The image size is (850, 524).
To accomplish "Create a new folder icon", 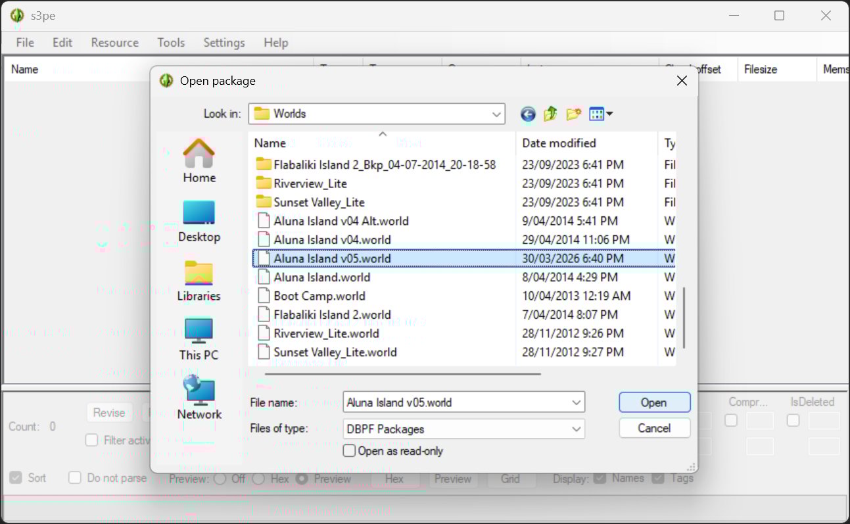I will [x=573, y=114].
